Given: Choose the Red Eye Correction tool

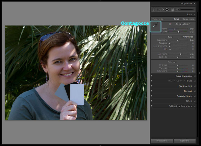Looking at the screenshot, I should (167, 9).
